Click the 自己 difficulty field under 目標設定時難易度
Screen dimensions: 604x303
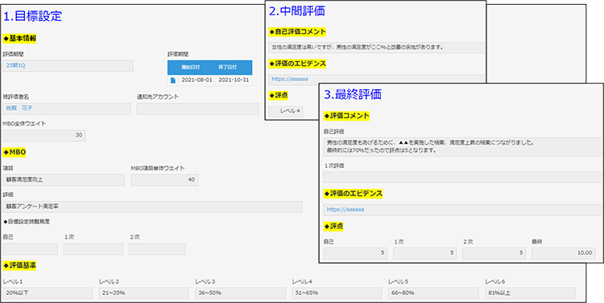tap(30, 249)
